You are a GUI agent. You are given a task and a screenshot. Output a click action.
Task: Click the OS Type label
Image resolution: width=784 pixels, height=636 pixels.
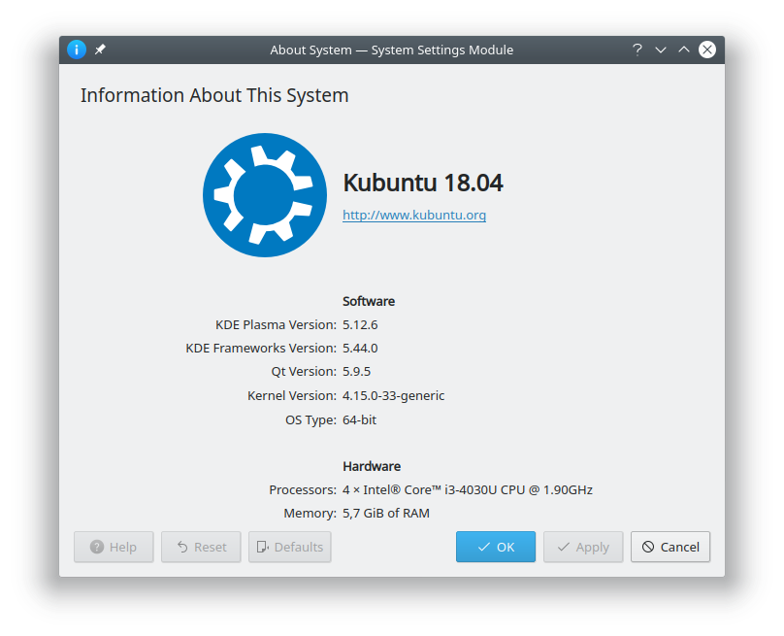pos(311,419)
